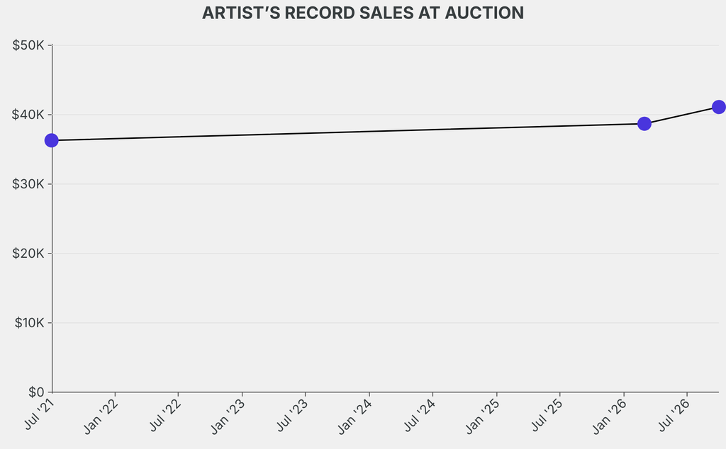Click the Jul '23 x-axis label
This screenshot has height=449, width=726.
(292, 415)
